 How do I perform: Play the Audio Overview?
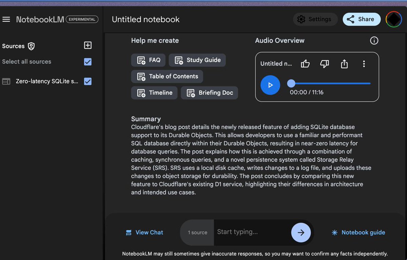270,85
